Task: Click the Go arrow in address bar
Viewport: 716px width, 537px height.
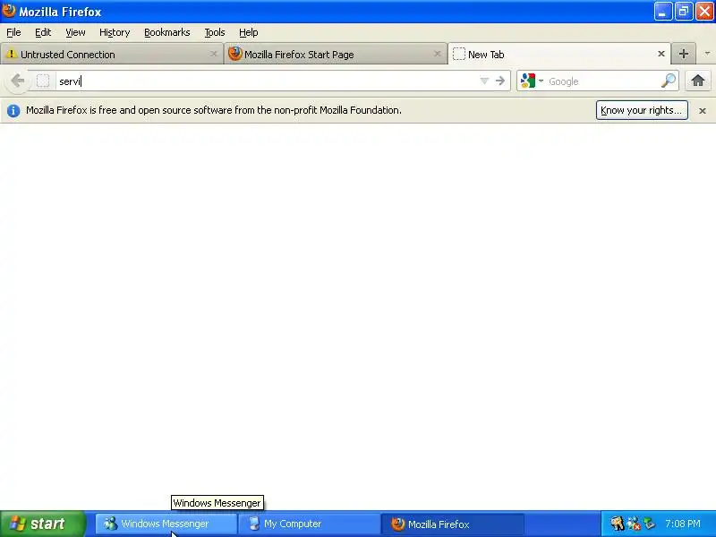Action: tap(500, 81)
